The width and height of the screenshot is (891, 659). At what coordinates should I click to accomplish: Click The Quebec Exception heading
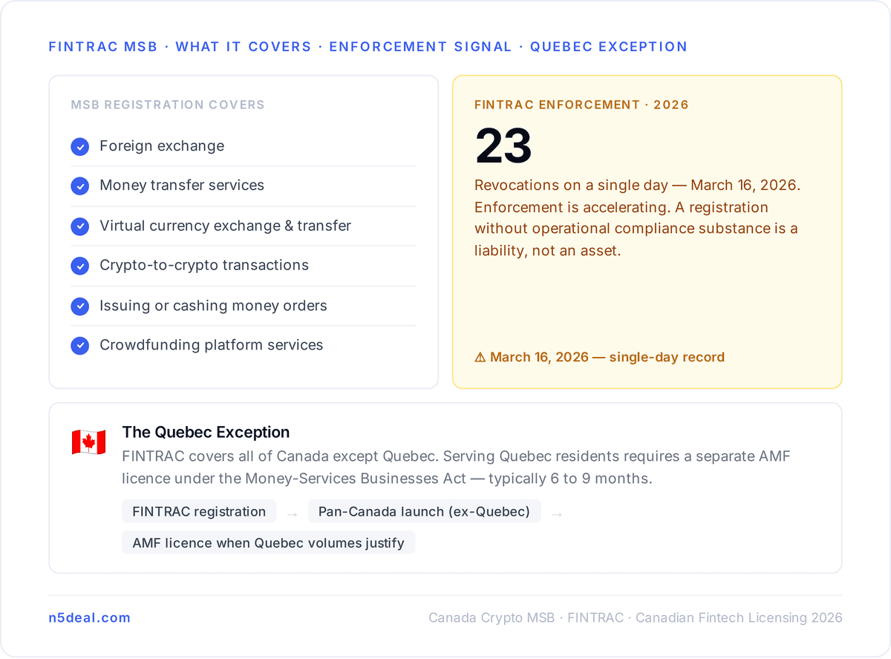(x=206, y=433)
